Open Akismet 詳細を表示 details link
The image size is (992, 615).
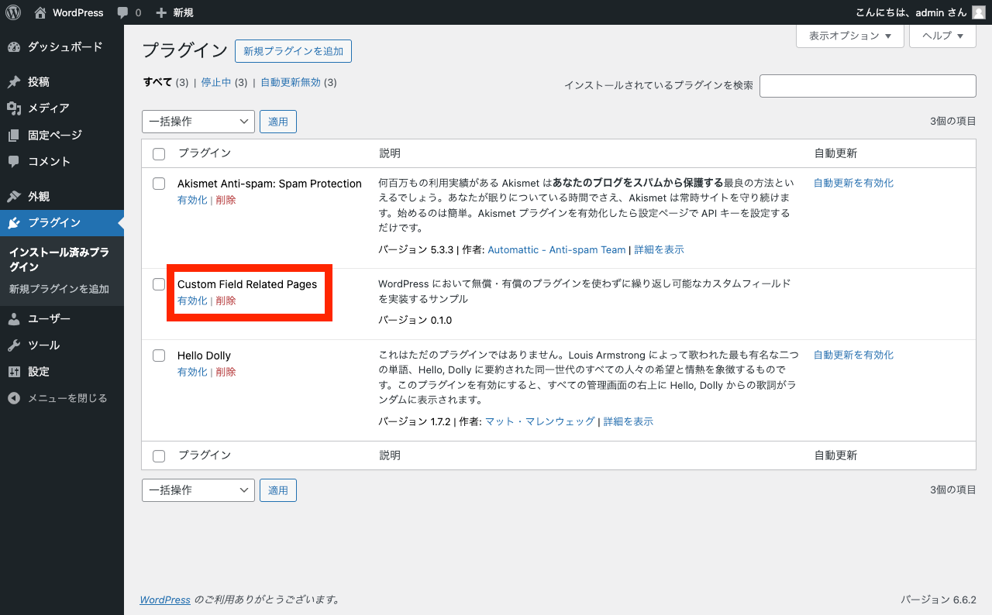[659, 250]
